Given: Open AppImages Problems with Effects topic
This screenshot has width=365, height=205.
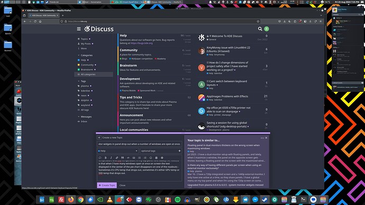Looking at the screenshot, I should (227, 96).
